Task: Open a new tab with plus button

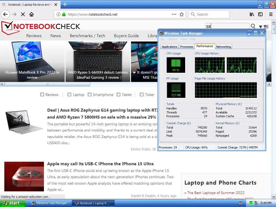Action: [65, 4]
